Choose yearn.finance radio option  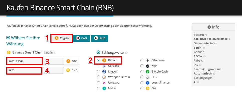coord(142,83)
